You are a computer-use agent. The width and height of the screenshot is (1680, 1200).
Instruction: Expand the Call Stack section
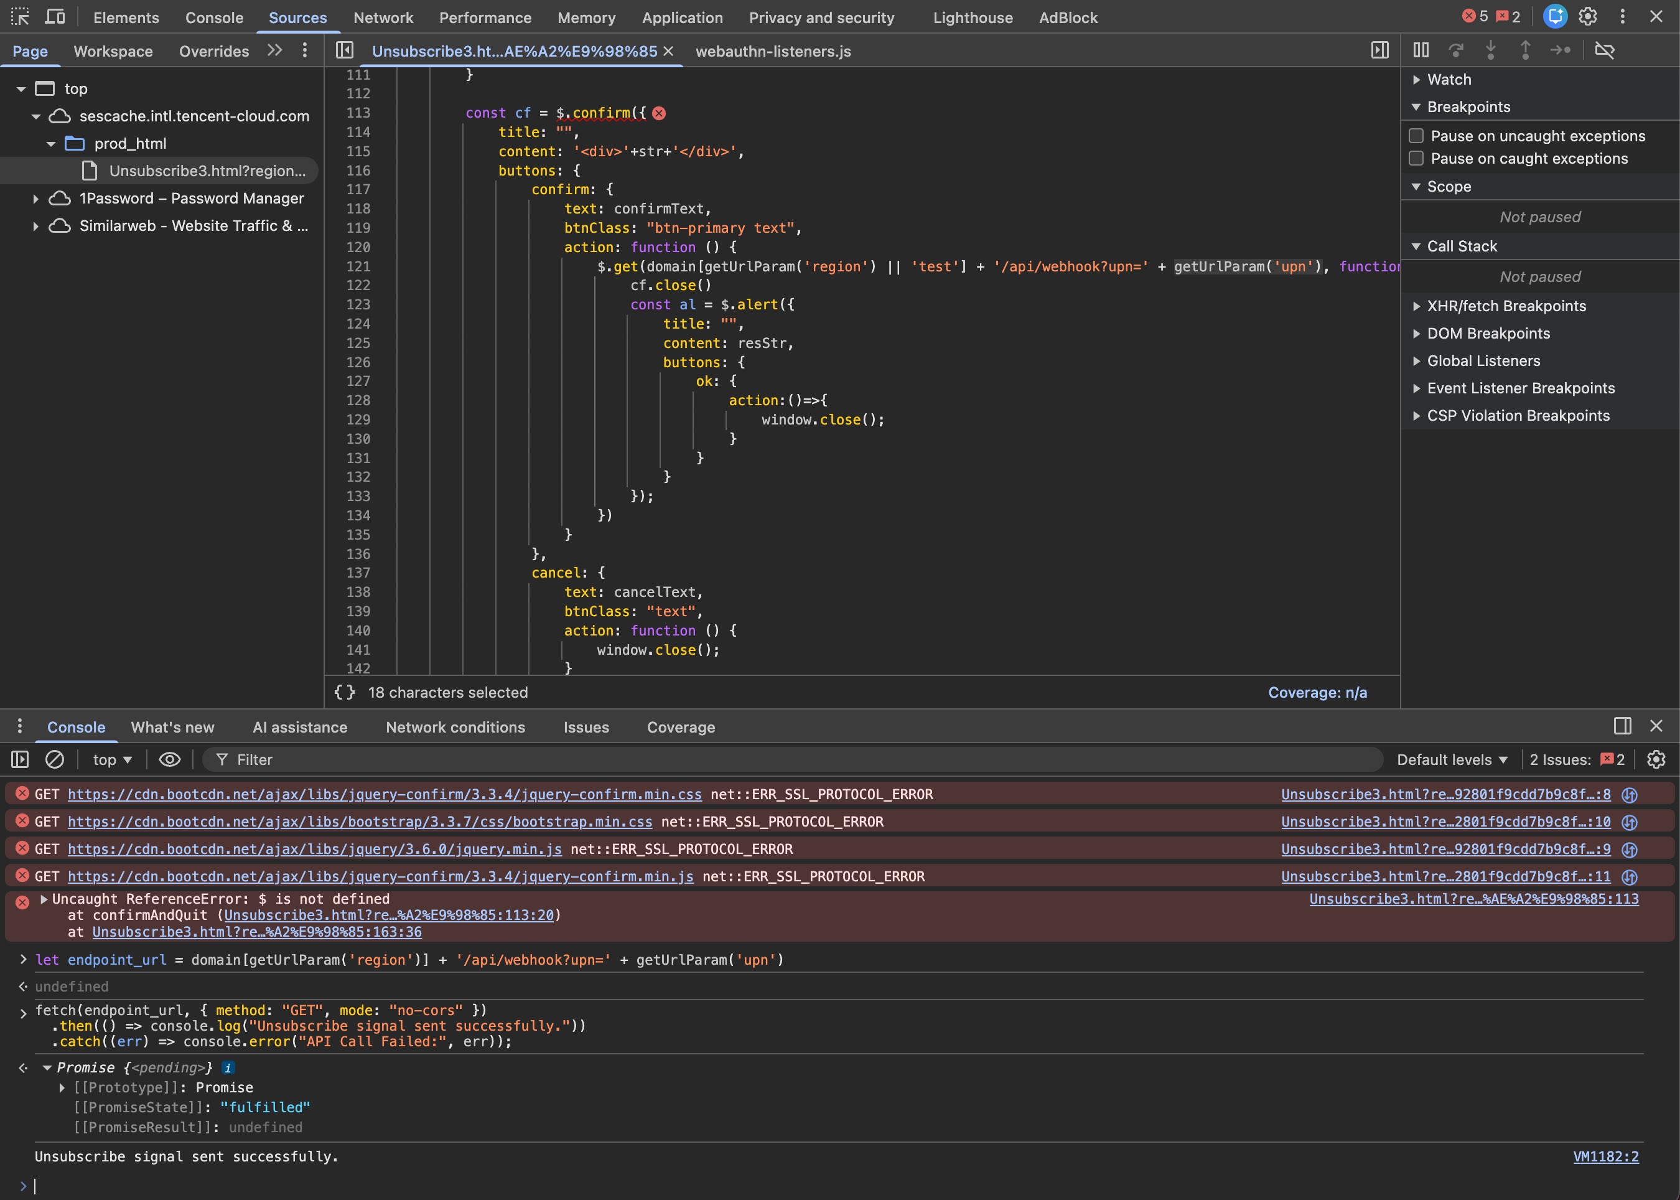(1416, 246)
